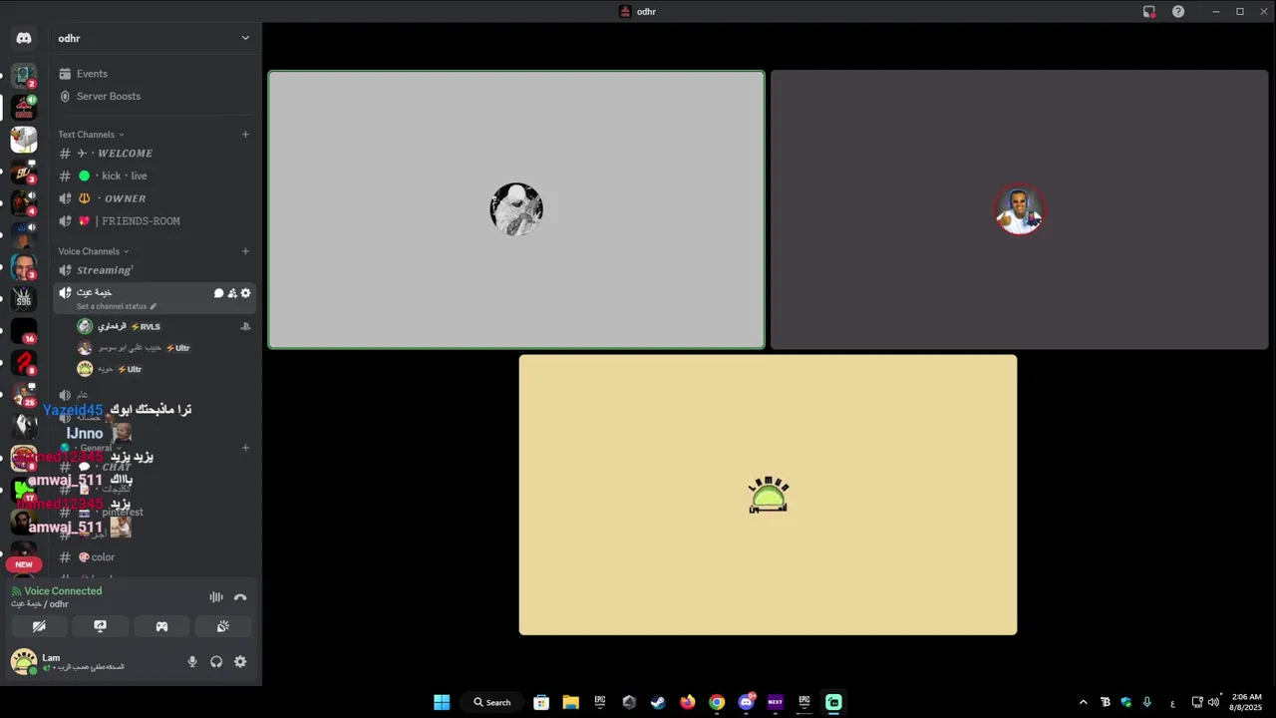Deafen with the headphones icon
This screenshot has height=718, width=1276.
pos(216,661)
